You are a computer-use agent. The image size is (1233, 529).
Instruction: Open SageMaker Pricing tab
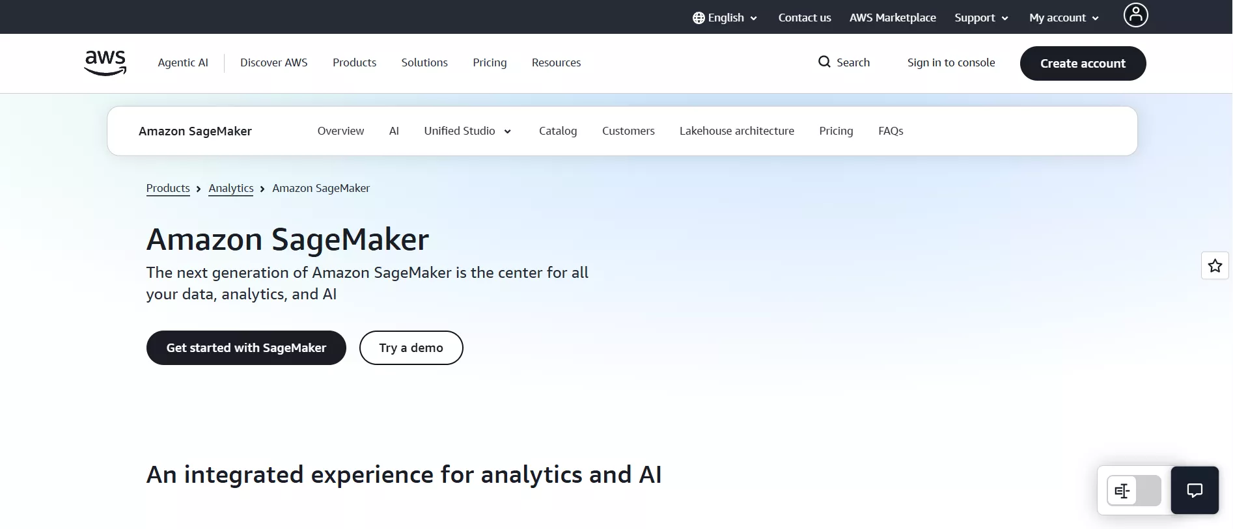click(x=836, y=131)
